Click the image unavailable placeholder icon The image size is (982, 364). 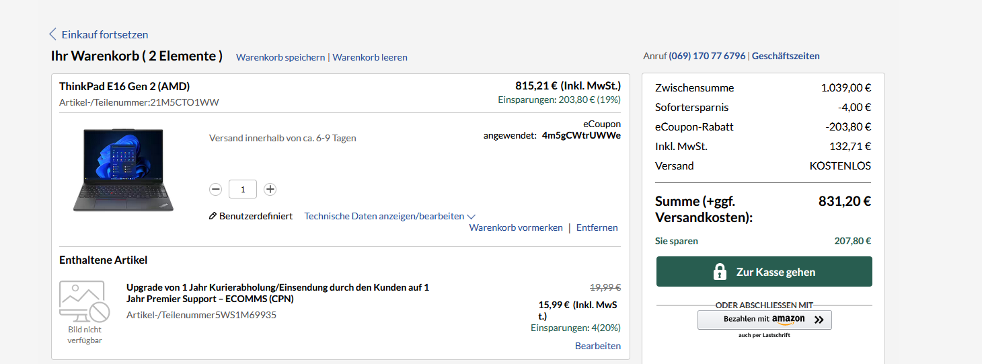coord(84,301)
